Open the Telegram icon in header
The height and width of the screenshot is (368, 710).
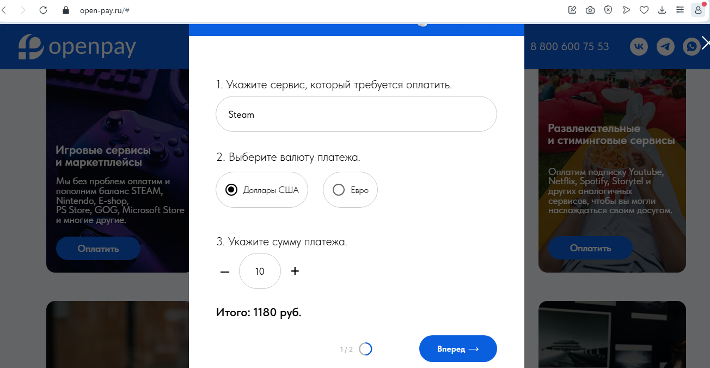click(665, 47)
